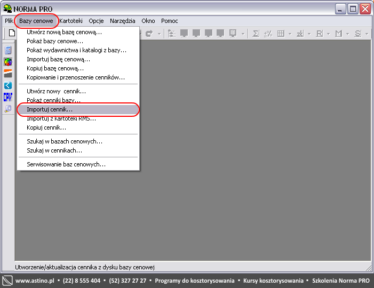Open the Pomoc menu
The width and height of the screenshot is (374, 288).
169,21
